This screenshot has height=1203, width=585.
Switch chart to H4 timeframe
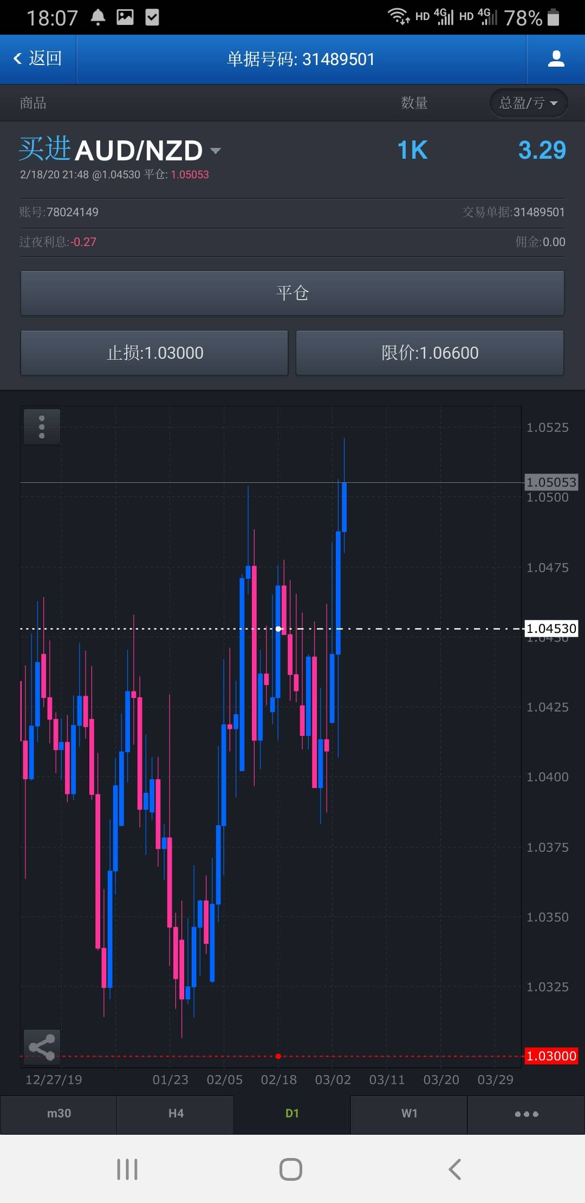(x=175, y=1114)
